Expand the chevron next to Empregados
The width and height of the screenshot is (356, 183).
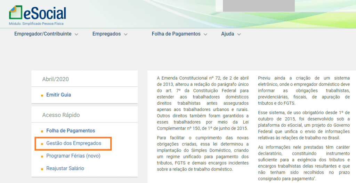point(126,34)
